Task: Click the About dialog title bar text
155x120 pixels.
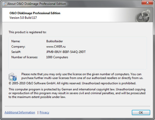Action: pos(37,4)
